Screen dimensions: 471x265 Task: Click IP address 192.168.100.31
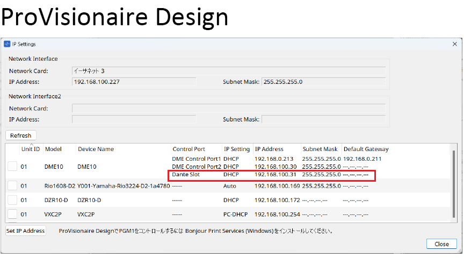pos(275,175)
